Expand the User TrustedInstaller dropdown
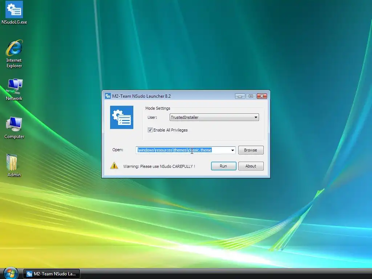The height and width of the screenshot is (279, 372). point(214,117)
